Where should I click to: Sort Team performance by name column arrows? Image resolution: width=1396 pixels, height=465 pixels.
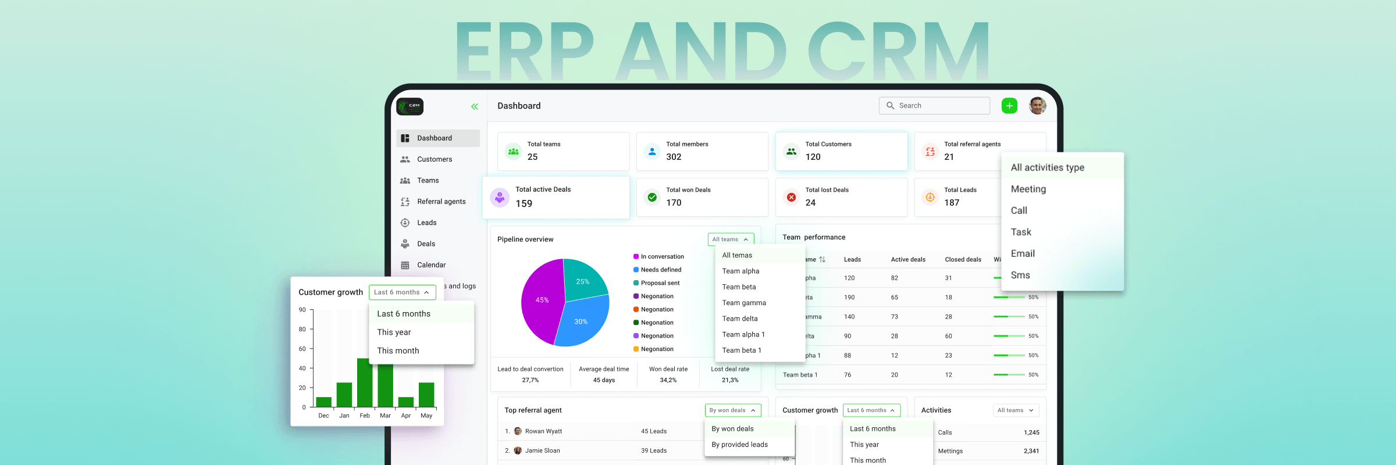(x=822, y=260)
